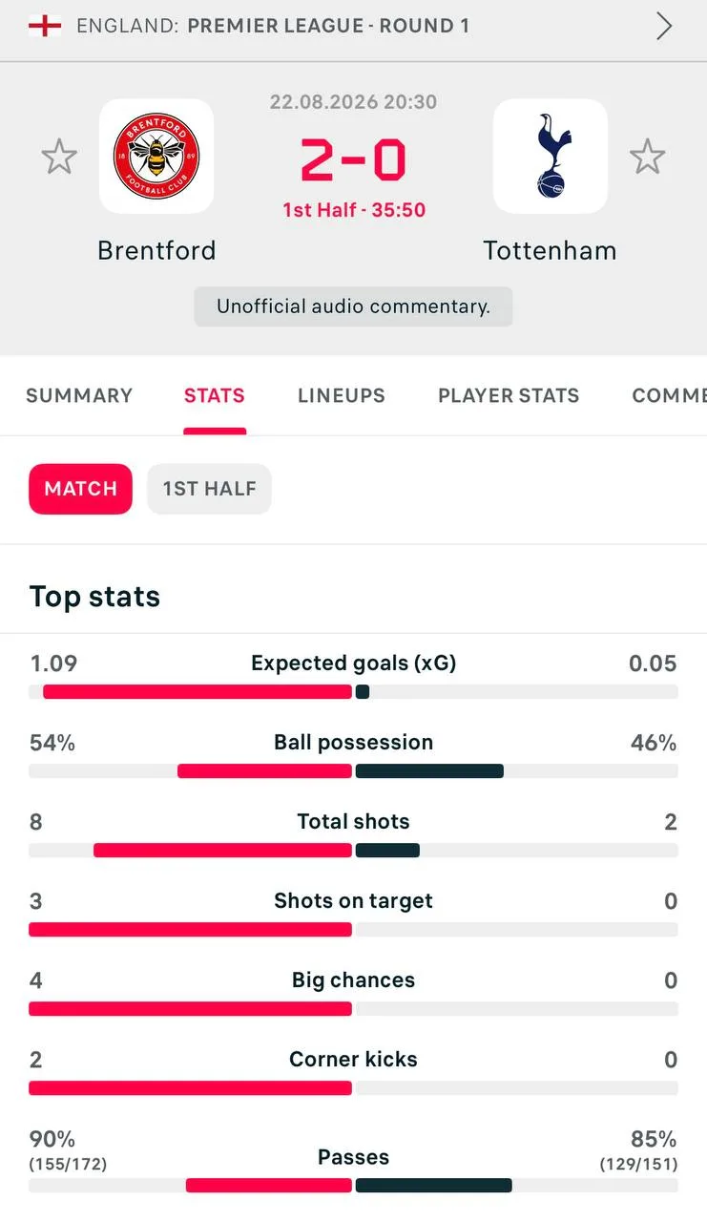Viewport: 707px width, 1222px height.
Task: Open the Tottenham club crest
Action: [x=550, y=157]
